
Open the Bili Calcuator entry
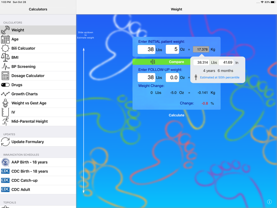click(x=38, y=48)
